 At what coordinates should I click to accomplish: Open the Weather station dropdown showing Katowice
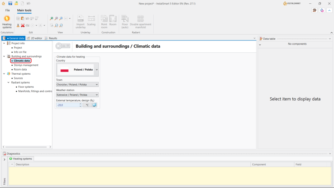77,95
